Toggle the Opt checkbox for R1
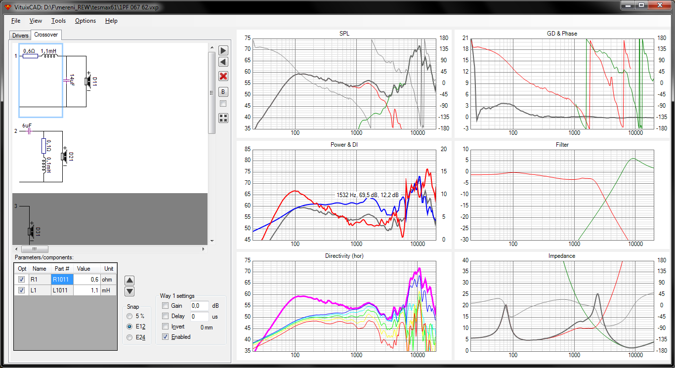675x368 pixels. pyautogui.click(x=21, y=280)
